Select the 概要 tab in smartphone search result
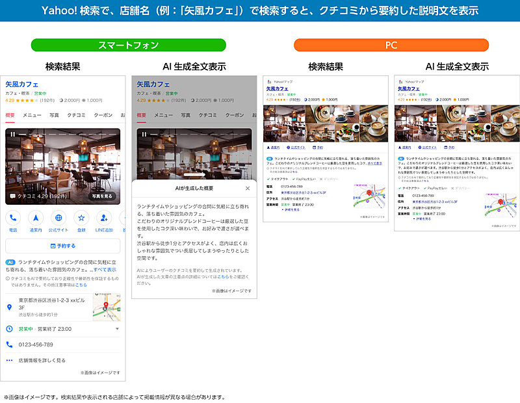 [10, 115]
